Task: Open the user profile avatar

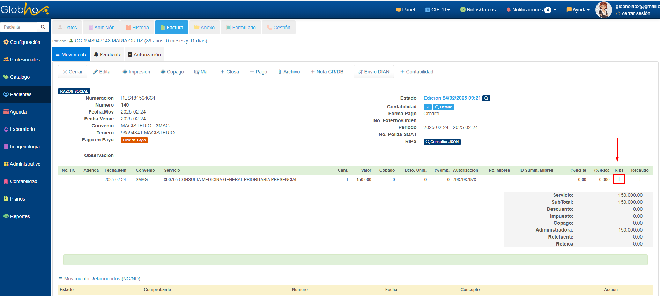Action: coord(603,10)
